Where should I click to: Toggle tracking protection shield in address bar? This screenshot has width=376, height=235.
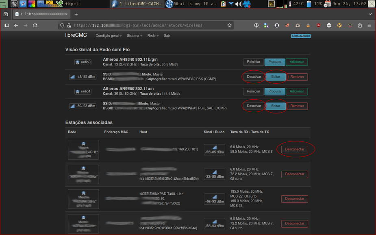62,25
